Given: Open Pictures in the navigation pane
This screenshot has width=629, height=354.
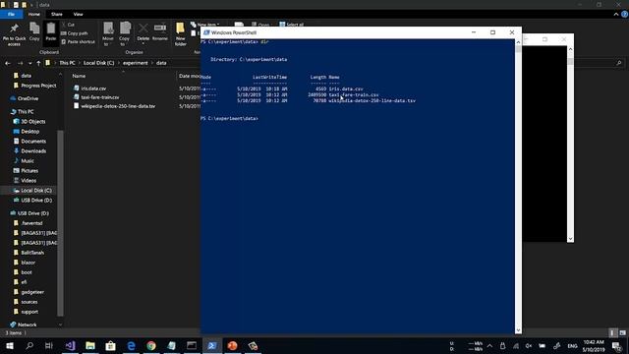Looking at the screenshot, I should [29, 170].
